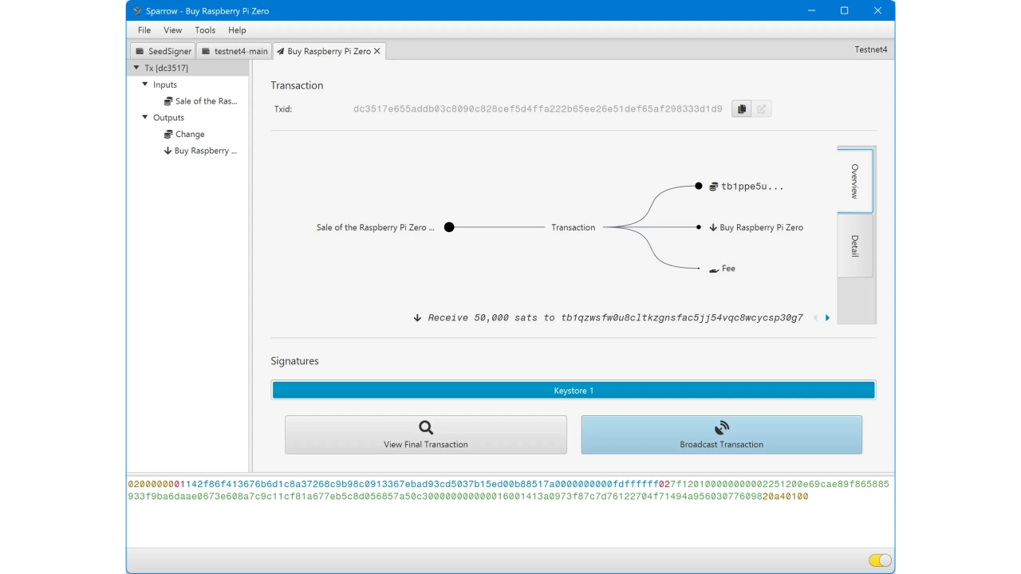The image size is (1021, 574).
Task: Collapse the Inputs tree section
Action: coord(145,84)
